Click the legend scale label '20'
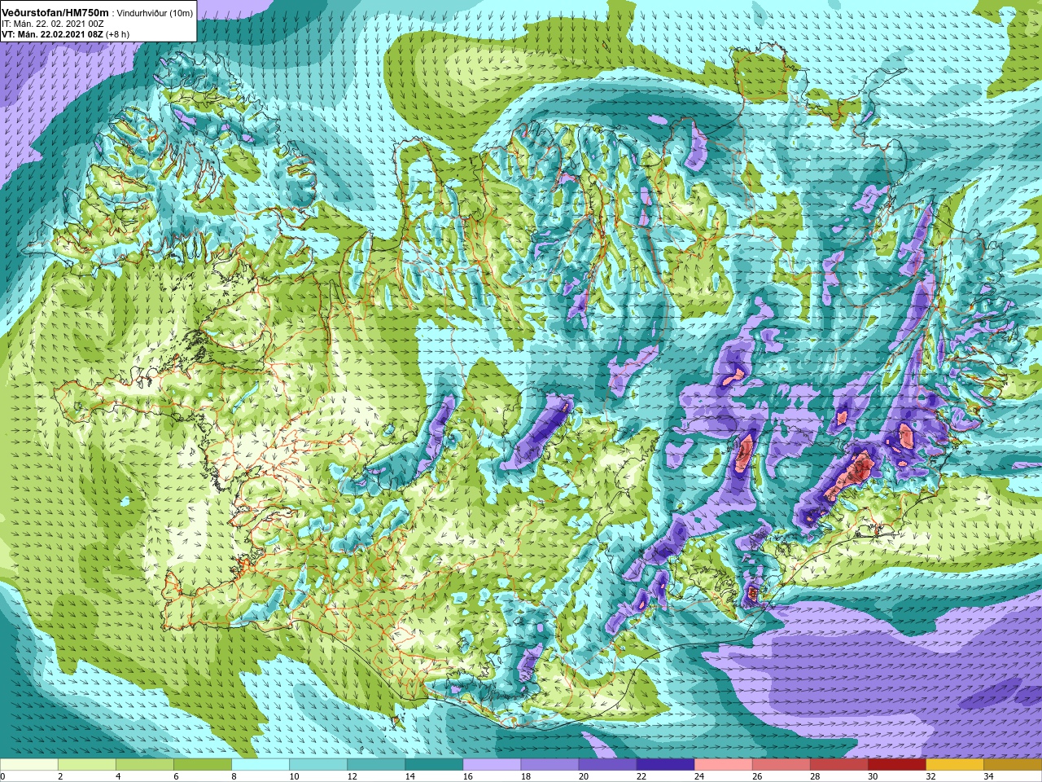The width and height of the screenshot is (1042, 782). (583, 776)
